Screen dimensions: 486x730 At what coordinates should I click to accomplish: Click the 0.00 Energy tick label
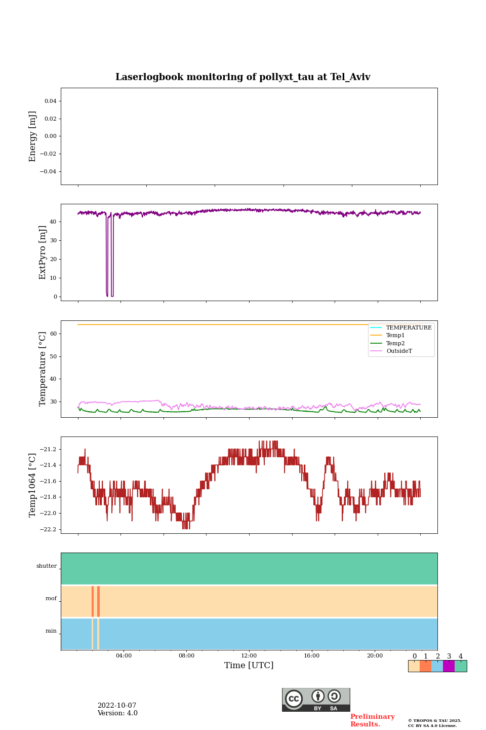pyautogui.click(x=51, y=136)
